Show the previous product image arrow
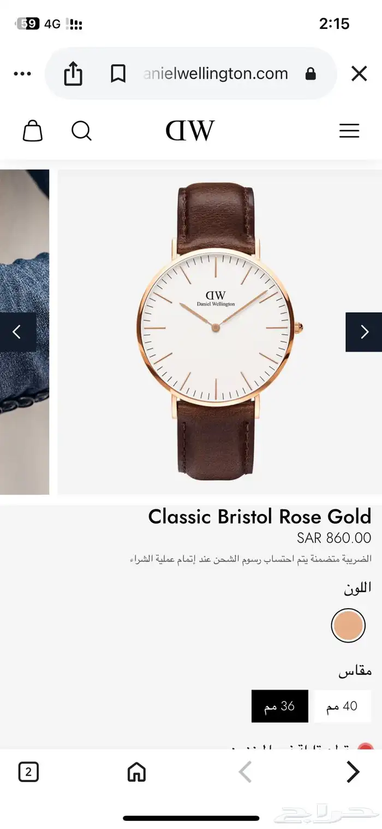 (18, 332)
